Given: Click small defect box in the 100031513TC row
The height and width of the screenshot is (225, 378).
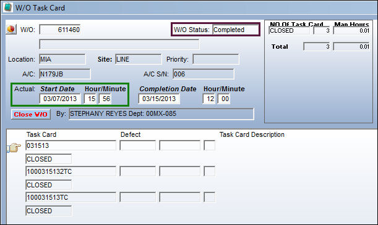Looking at the screenshot, I should (x=210, y=197).
